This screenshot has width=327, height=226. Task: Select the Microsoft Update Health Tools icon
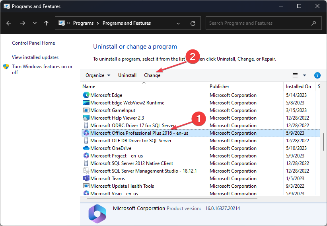click(x=86, y=186)
